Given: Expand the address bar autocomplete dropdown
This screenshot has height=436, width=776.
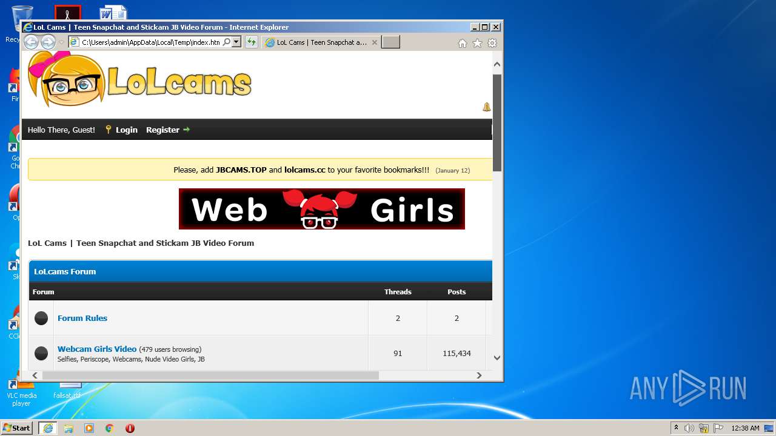Looking at the screenshot, I should click(x=236, y=42).
